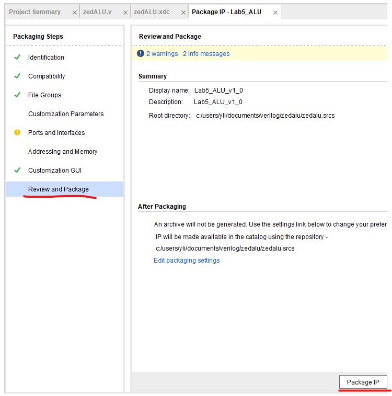Close the Project Summary tab

tap(75, 13)
